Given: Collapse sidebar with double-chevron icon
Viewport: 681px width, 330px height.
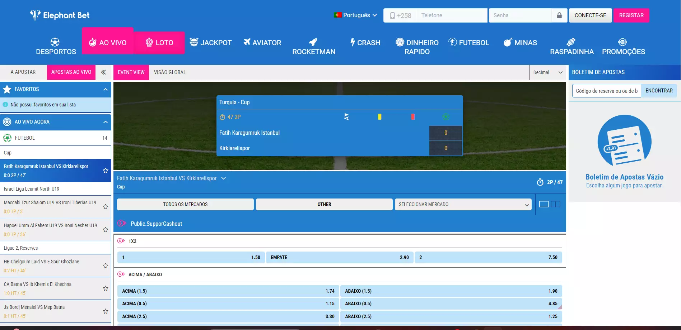Looking at the screenshot, I should coord(103,72).
